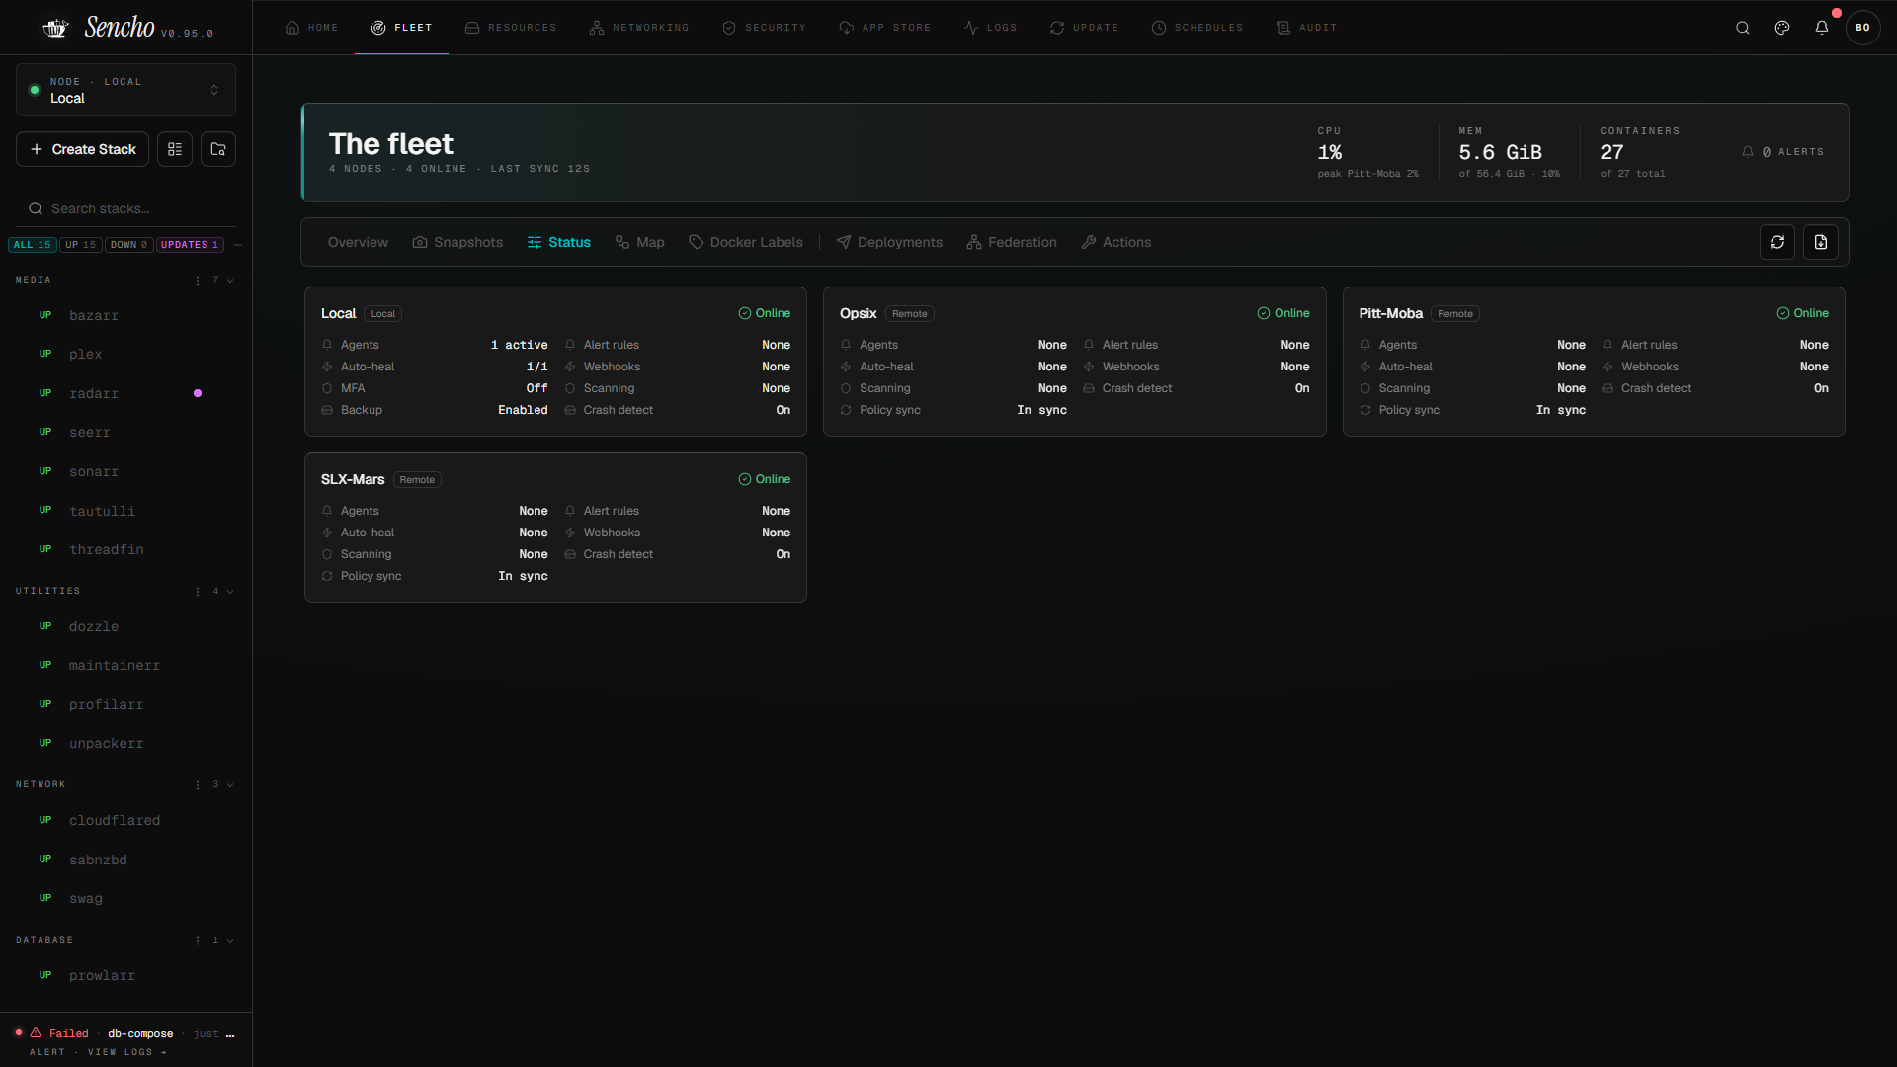Image resolution: width=1897 pixels, height=1067 pixels.
Task: Open the Networking nav item
Action: (x=639, y=28)
